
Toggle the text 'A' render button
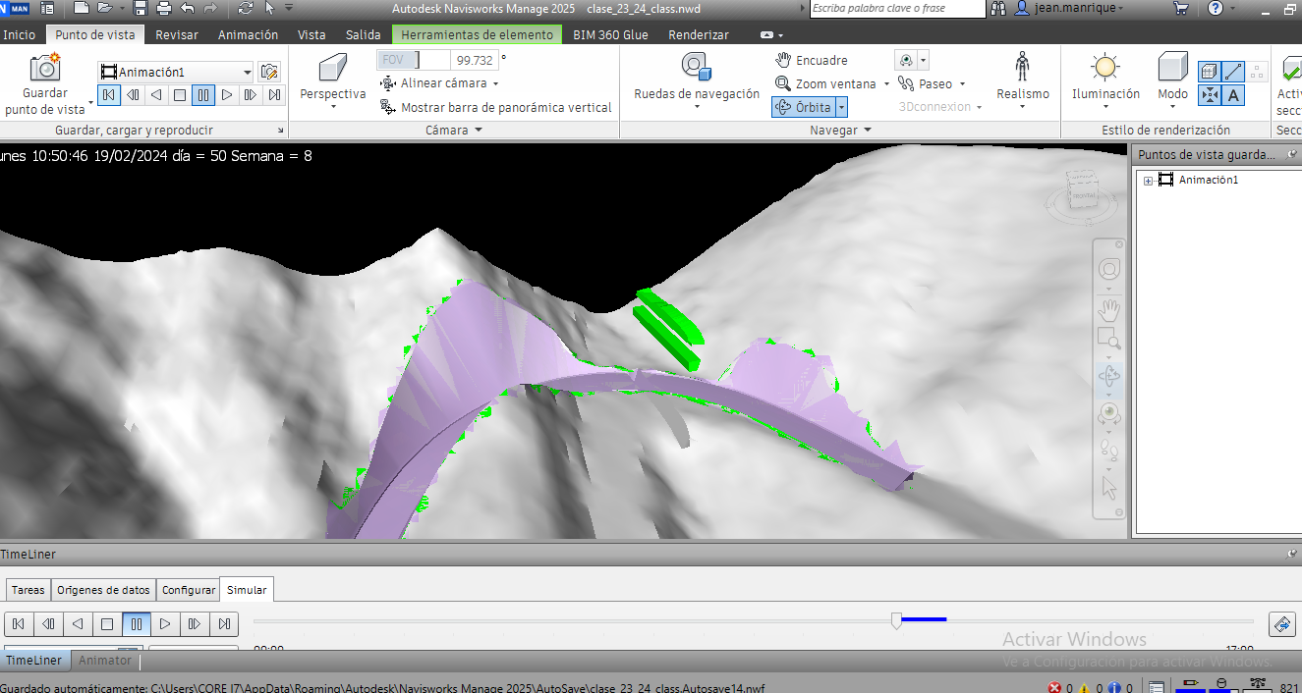pyautogui.click(x=1233, y=95)
